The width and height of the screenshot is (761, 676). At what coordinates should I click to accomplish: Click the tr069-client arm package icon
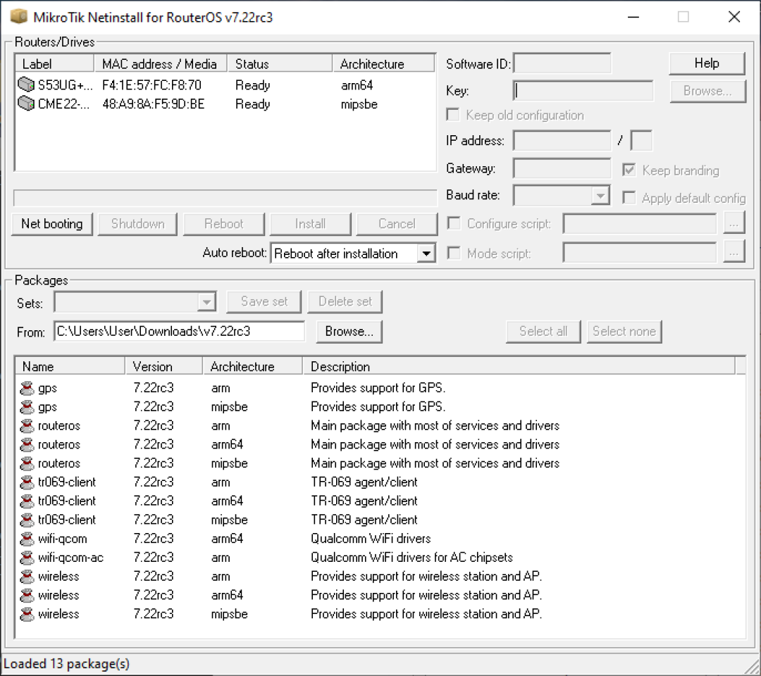[27, 482]
